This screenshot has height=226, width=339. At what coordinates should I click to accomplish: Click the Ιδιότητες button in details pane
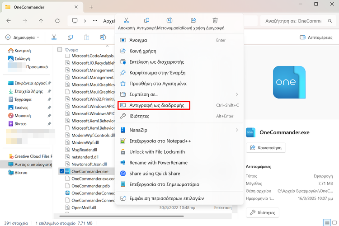[x=263, y=212]
